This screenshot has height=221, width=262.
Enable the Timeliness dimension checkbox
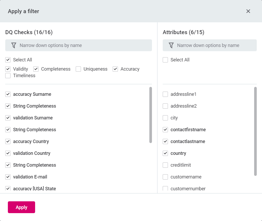[x=8, y=76]
